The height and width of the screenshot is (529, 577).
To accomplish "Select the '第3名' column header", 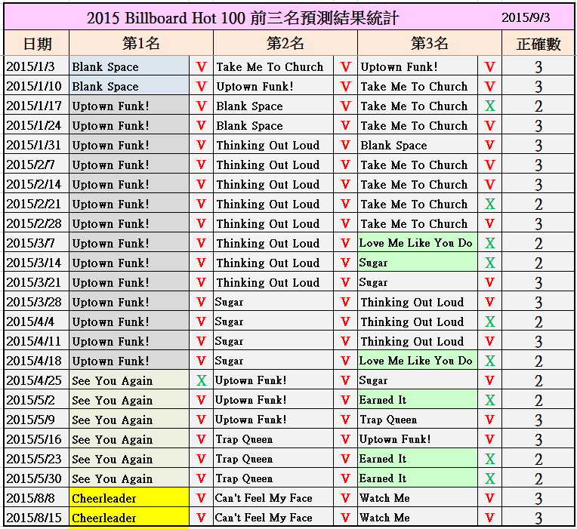I will pyautogui.click(x=430, y=43).
